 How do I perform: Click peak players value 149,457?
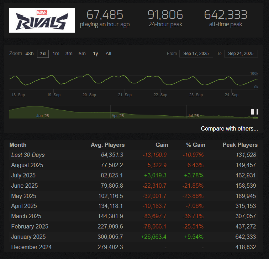coord(246,165)
